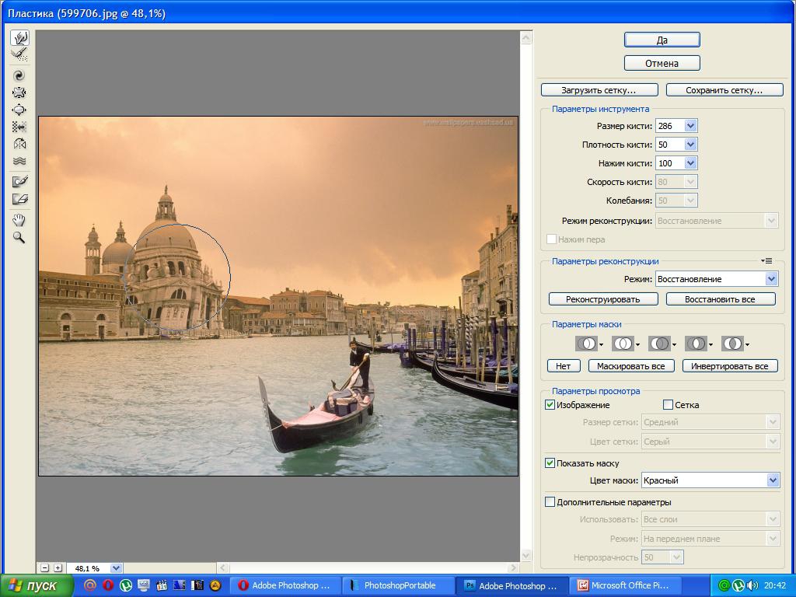Select the Pucker tool

19,93
